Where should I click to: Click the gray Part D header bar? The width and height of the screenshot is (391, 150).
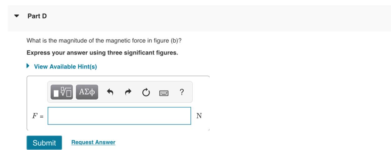199,18
